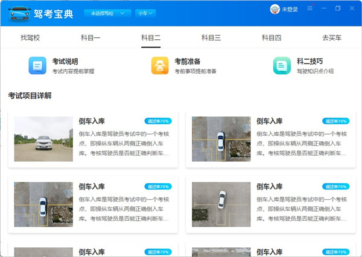Click the description text beside front-view car photo
The height and width of the screenshot is (257, 362).
click(x=124, y=144)
